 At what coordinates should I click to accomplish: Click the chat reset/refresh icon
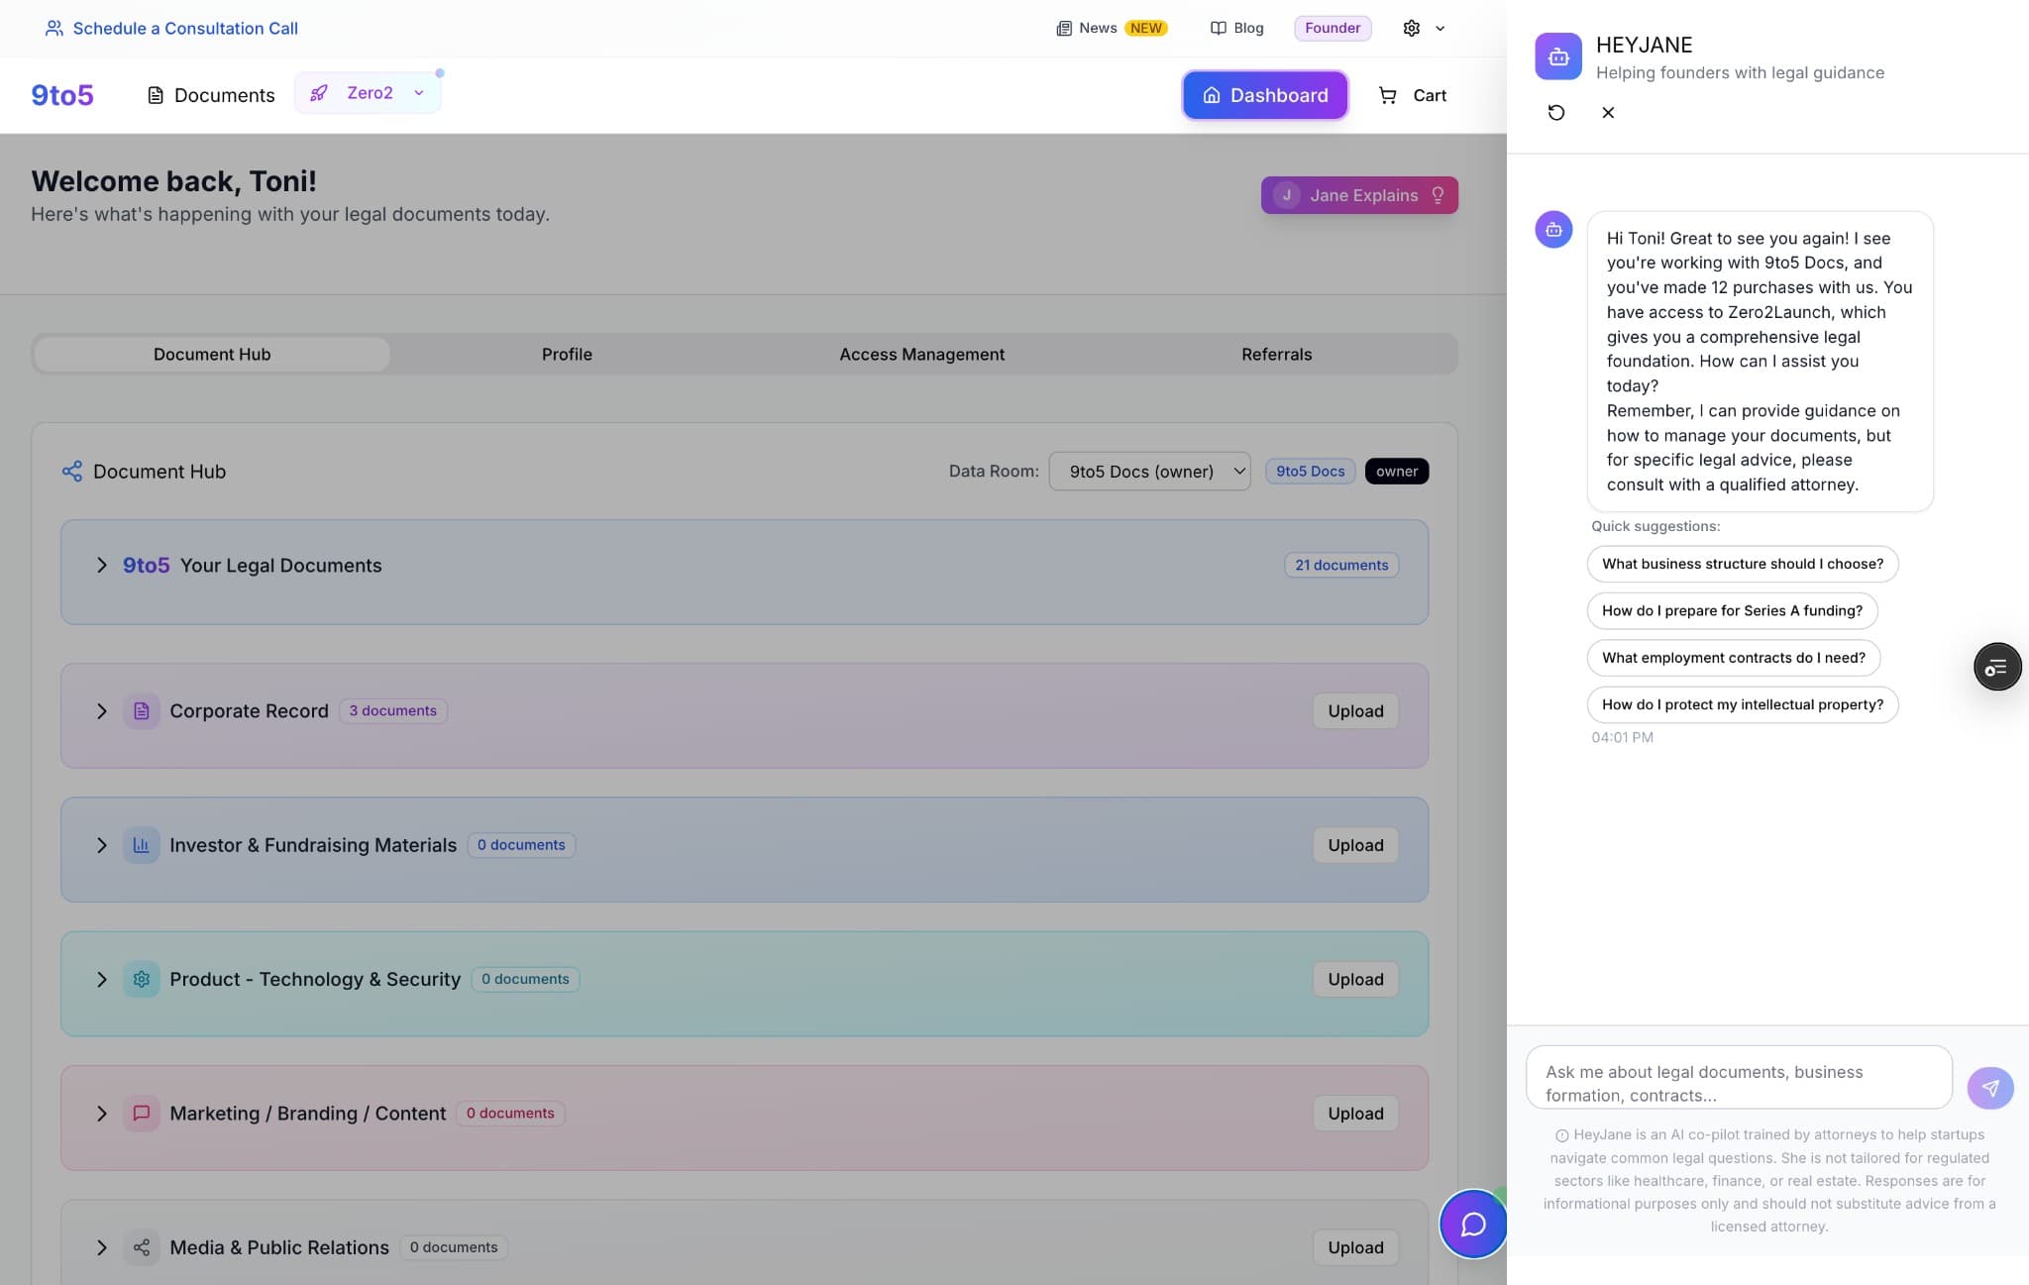click(x=1556, y=113)
